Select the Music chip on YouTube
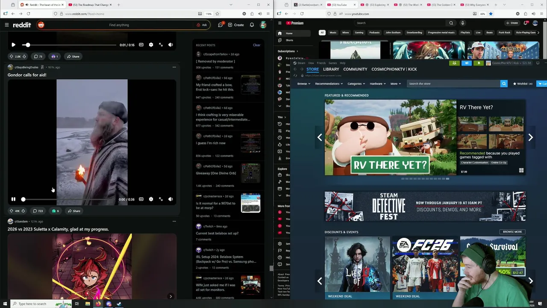The image size is (547, 308). [x=333, y=33]
